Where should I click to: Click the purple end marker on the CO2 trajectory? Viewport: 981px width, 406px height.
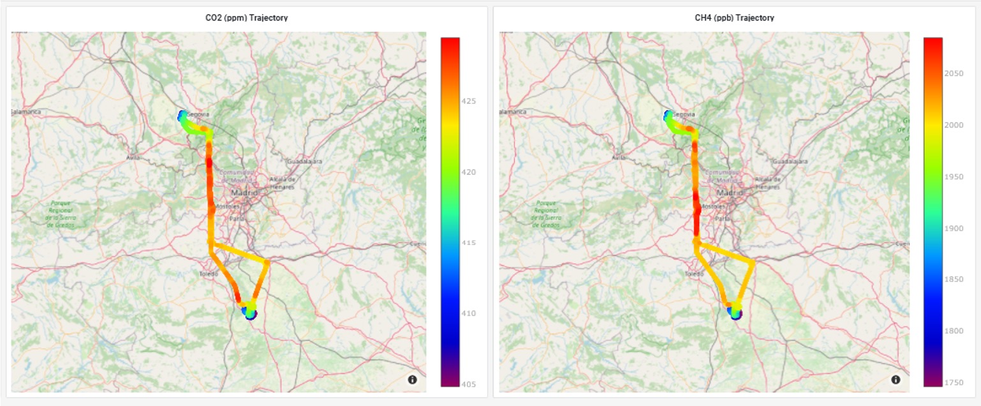point(251,315)
